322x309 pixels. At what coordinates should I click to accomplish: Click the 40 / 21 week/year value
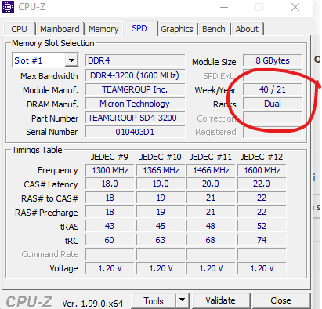(x=273, y=89)
